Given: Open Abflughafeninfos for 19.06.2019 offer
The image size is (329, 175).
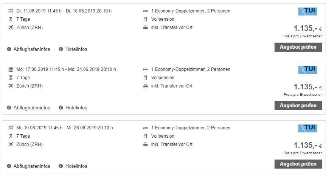Looking at the screenshot, I should point(32,166).
